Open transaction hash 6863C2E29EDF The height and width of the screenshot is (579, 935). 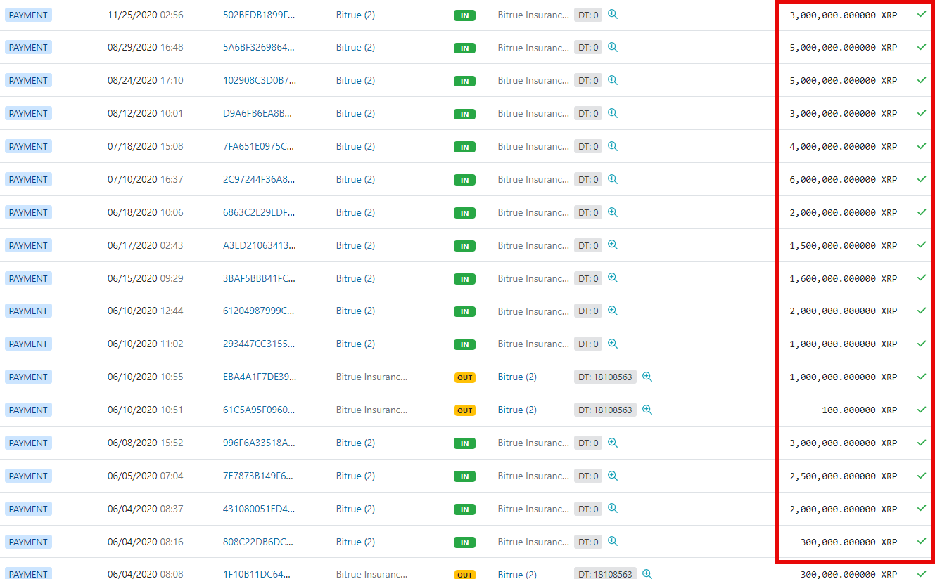point(259,213)
